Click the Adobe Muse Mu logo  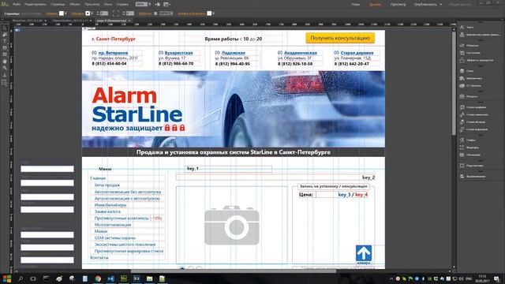[5, 4]
